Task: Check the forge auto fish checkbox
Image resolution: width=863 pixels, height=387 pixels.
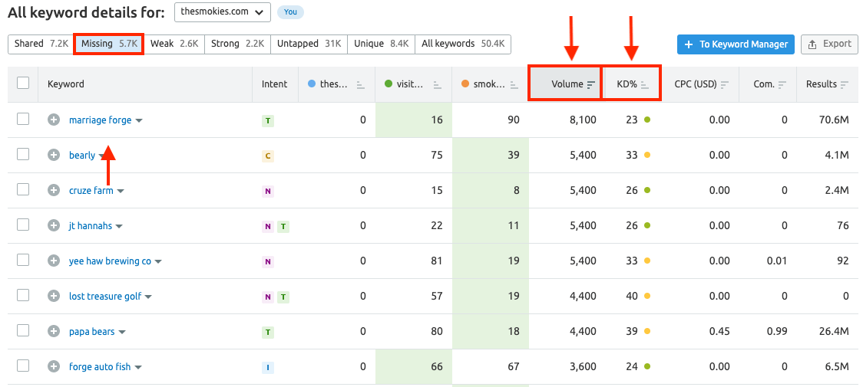Action: point(22,365)
